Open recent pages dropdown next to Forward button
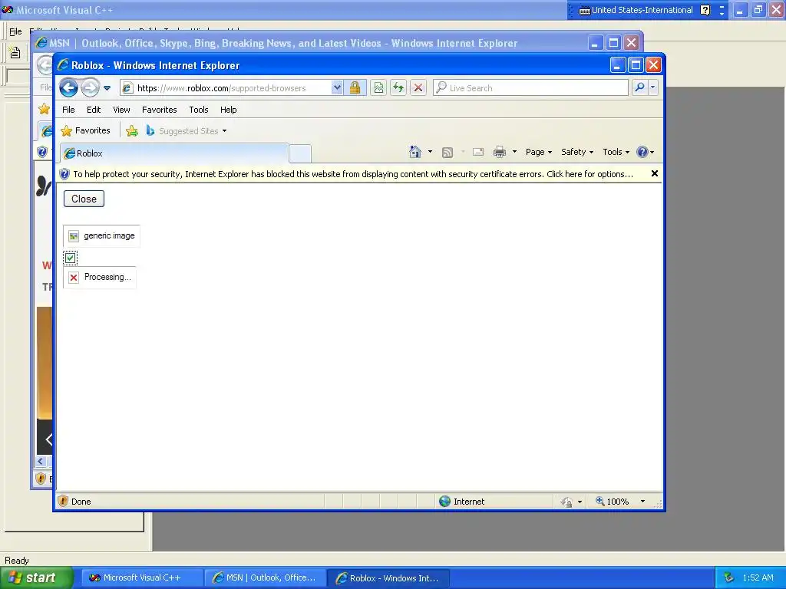This screenshot has height=589, width=786. (x=107, y=88)
